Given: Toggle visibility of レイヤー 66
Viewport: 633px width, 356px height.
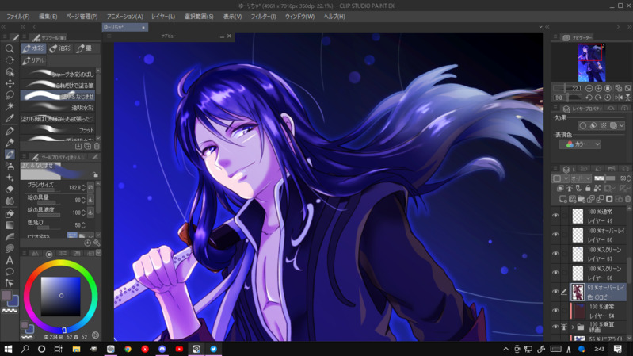Looking at the screenshot, I should [555, 273].
